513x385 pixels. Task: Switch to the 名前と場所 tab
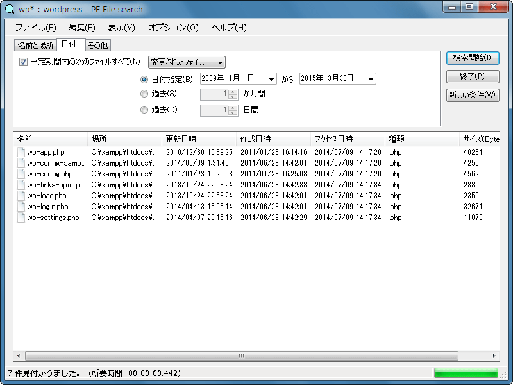(35, 45)
